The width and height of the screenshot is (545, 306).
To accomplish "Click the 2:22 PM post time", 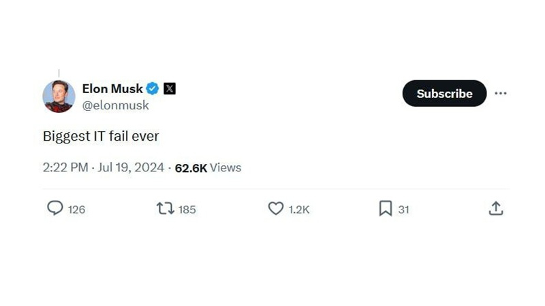I will 65,167.
